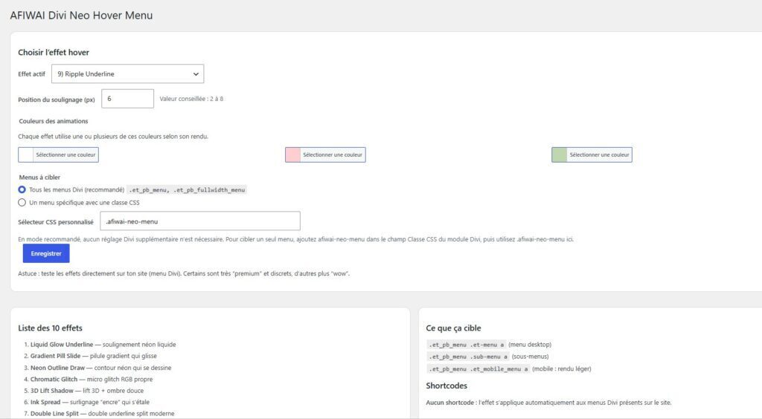Click the Ce que ça cible heading

pyautogui.click(x=453, y=328)
